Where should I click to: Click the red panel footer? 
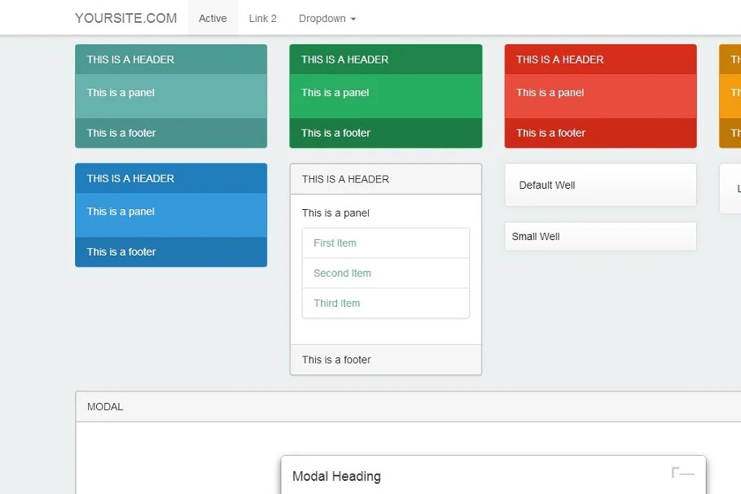point(600,133)
